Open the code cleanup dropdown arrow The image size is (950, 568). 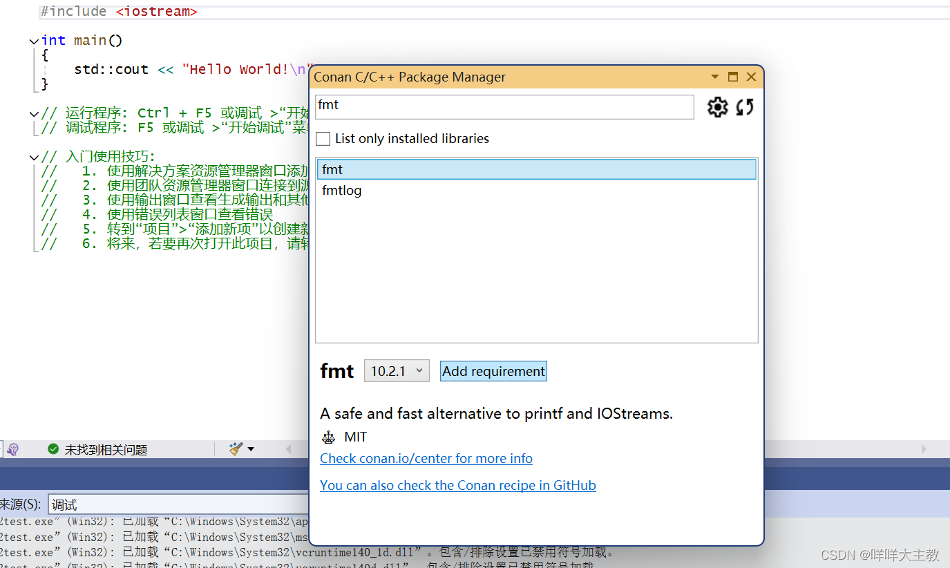click(250, 448)
